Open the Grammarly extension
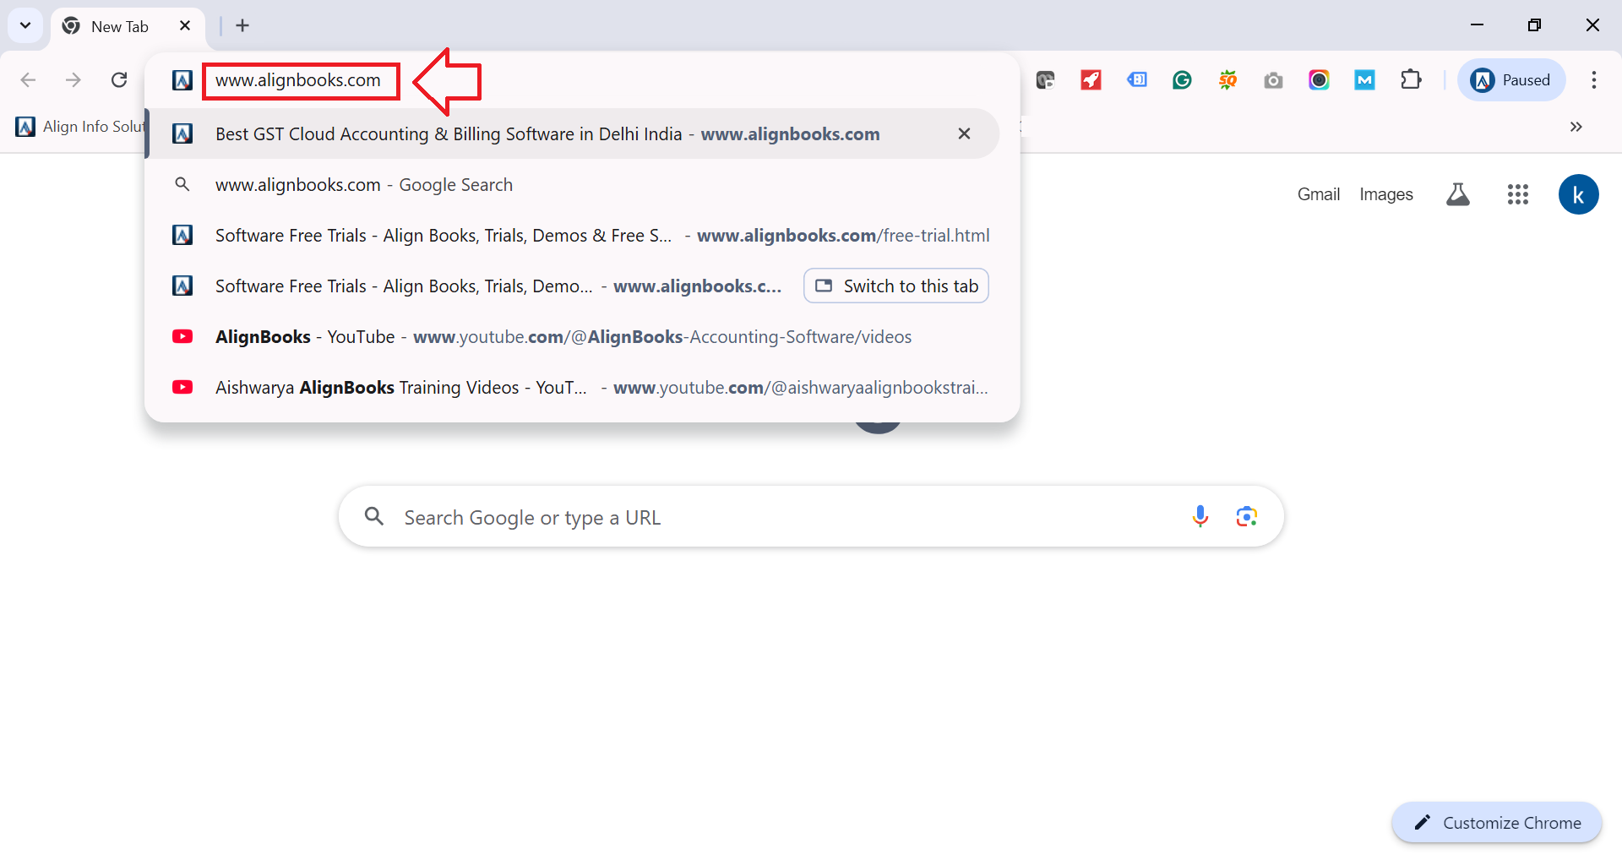 pyautogui.click(x=1183, y=80)
